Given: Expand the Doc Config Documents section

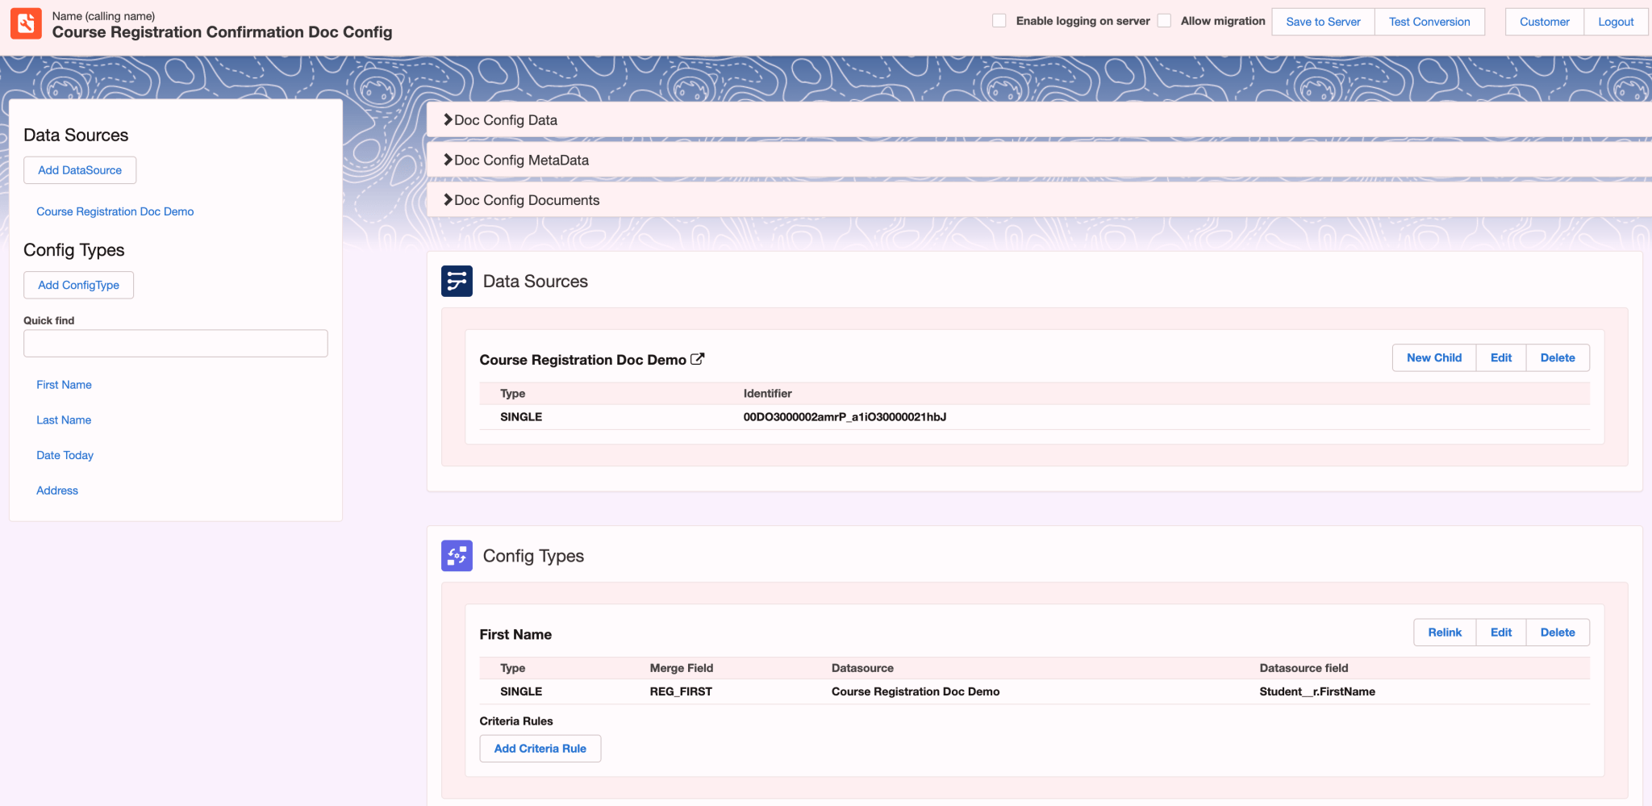Looking at the screenshot, I should [x=524, y=200].
